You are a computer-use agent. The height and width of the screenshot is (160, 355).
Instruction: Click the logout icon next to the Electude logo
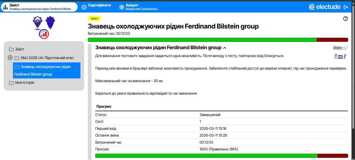346,7
